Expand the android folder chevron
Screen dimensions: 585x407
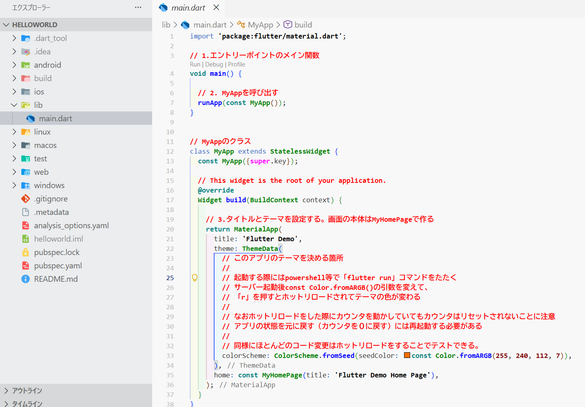[14, 65]
